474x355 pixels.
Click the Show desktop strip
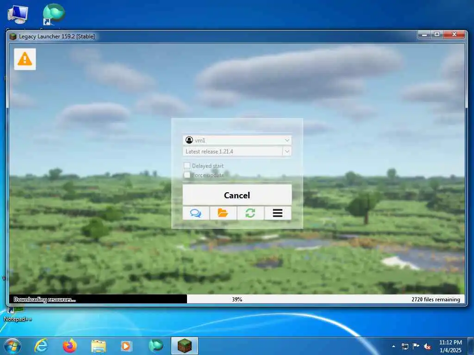tap(471, 346)
